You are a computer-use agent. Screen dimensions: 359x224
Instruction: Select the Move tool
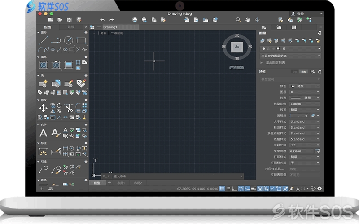point(43,108)
